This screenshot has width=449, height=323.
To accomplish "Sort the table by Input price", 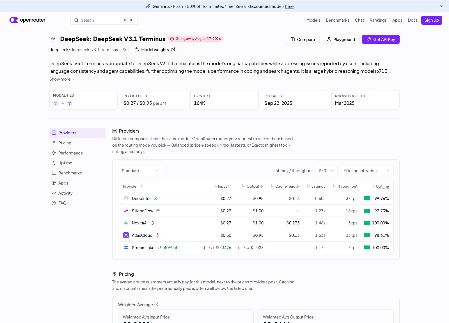I will (222, 186).
